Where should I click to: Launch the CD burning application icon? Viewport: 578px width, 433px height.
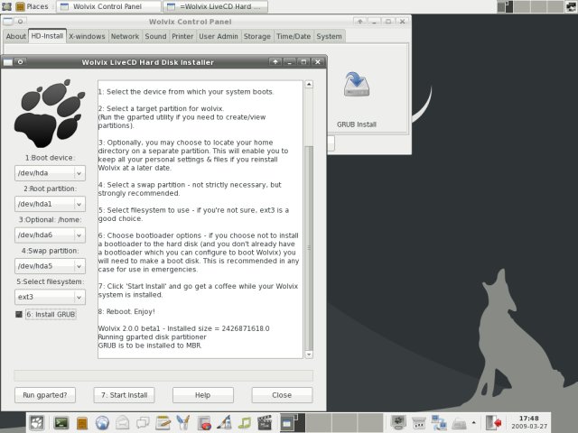coord(204,423)
